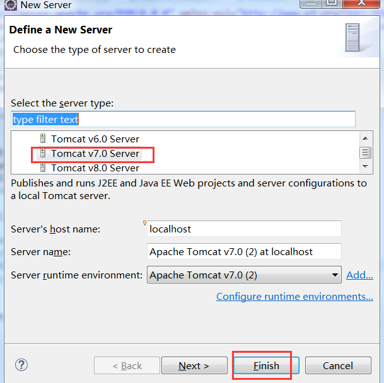Click the Tomcat v6.0 Server icon

[43, 139]
